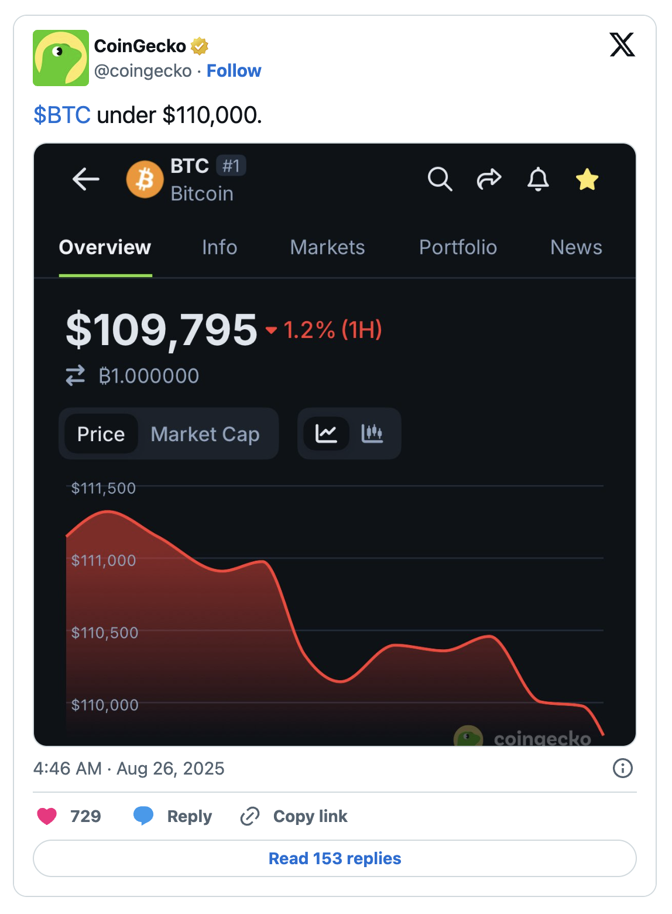The height and width of the screenshot is (914, 672).
Task: Click the Follow link
Action: pyautogui.click(x=234, y=71)
